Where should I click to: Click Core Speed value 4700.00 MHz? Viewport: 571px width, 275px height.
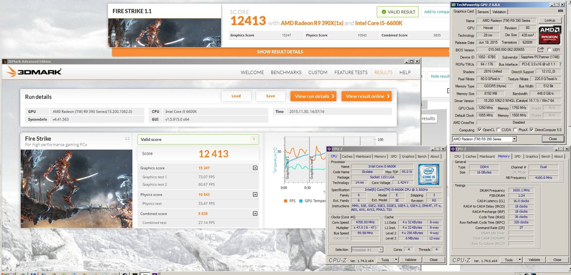[365, 222]
